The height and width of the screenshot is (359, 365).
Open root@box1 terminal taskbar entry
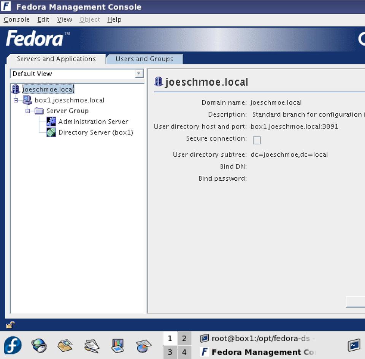[257, 338]
